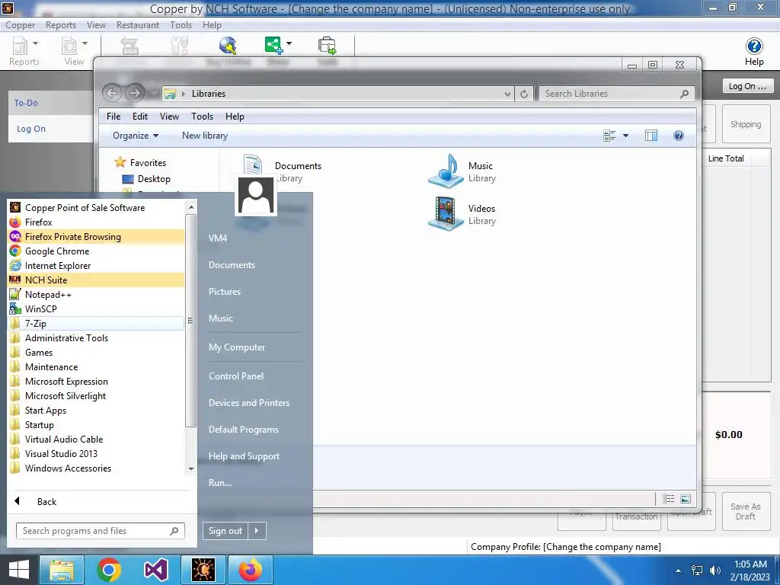This screenshot has width=780, height=585.
Task: Expand Virtual Audio Cable folder
Action: (96, 439)
